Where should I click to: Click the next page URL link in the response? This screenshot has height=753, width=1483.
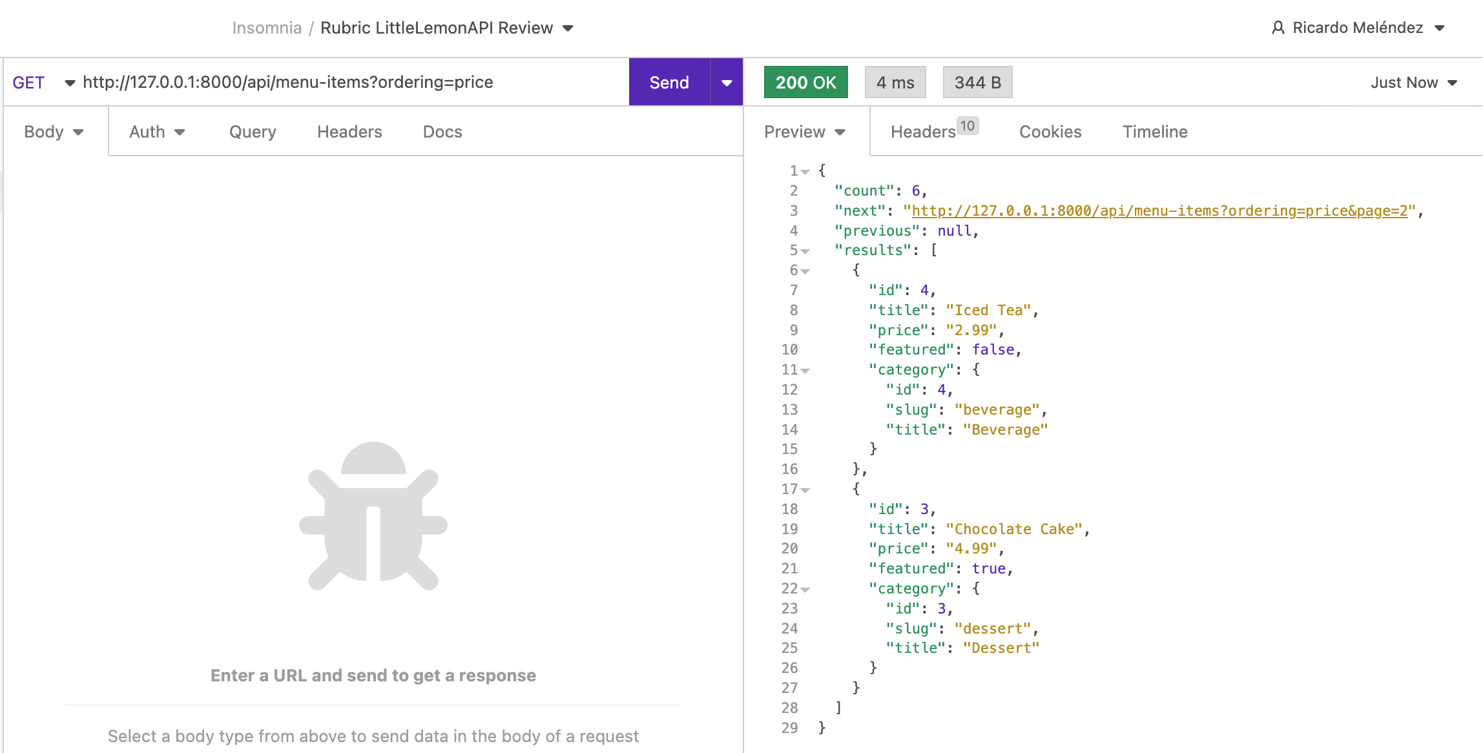[1159, 211]
